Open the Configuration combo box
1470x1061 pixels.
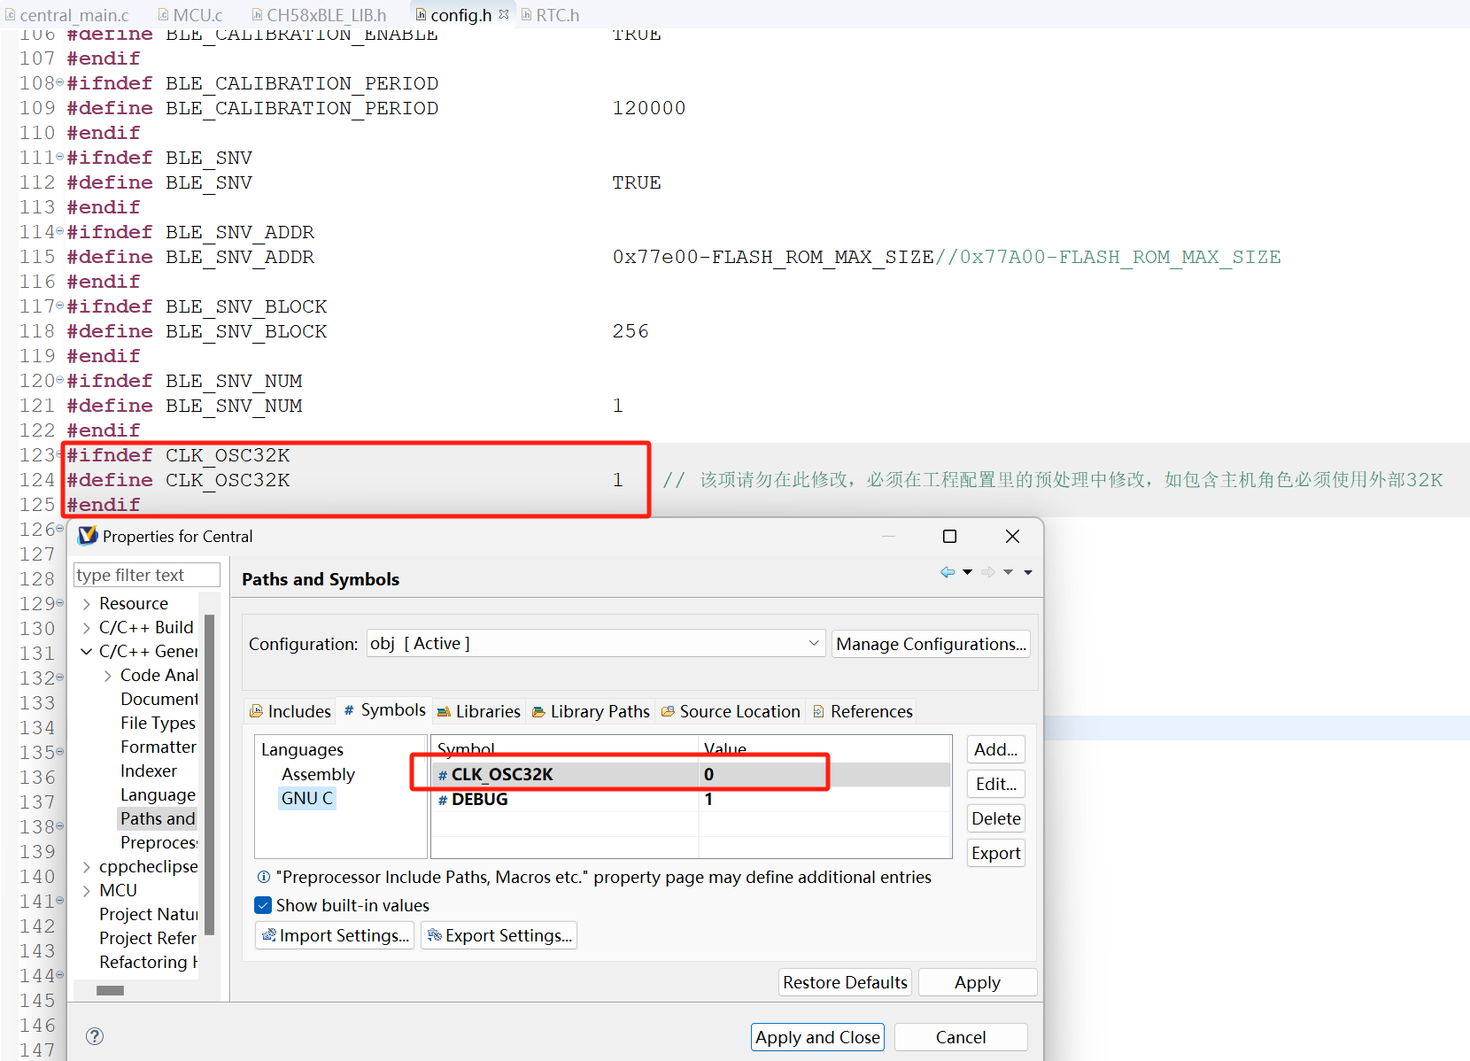596,644
